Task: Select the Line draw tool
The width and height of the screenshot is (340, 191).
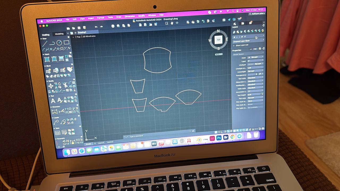Action: pos(45,44)
